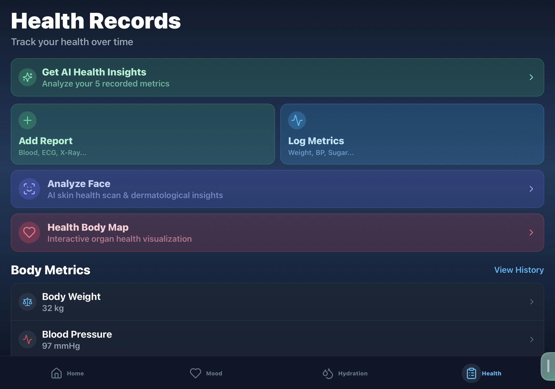
Task: Open the Health Body Map chevron arrow
Action: click(531, 232)
